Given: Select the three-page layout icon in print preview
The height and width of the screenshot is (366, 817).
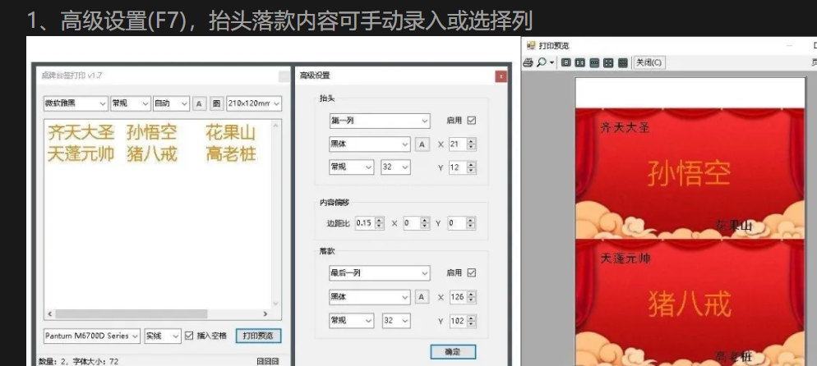Looking at the screenshot, I should pyautogui.click(x=594, y=63).
